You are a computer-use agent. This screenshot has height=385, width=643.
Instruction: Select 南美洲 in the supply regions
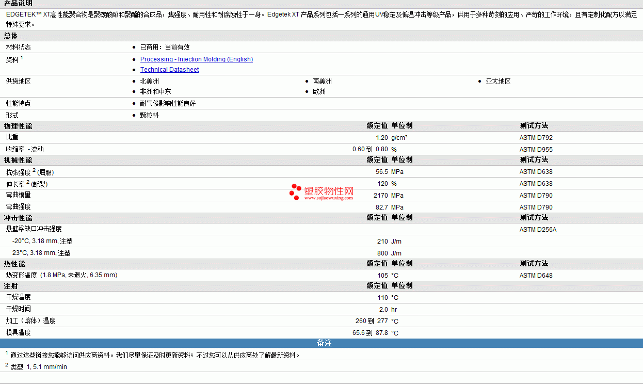pyautogui.click(x=323, y=82)
